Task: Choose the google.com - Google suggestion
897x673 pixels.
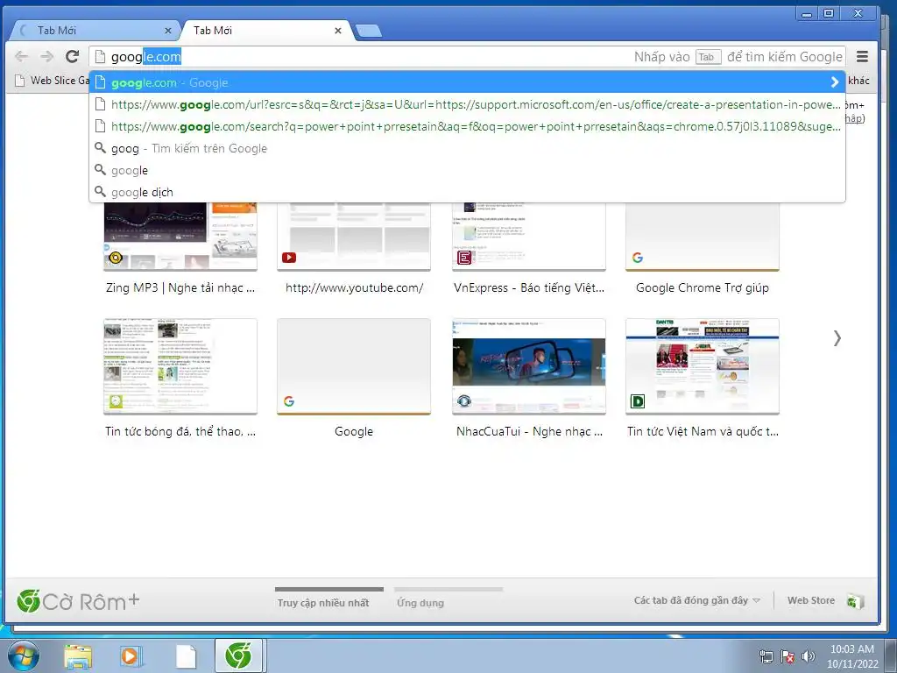Action: (x=468, y=82)
